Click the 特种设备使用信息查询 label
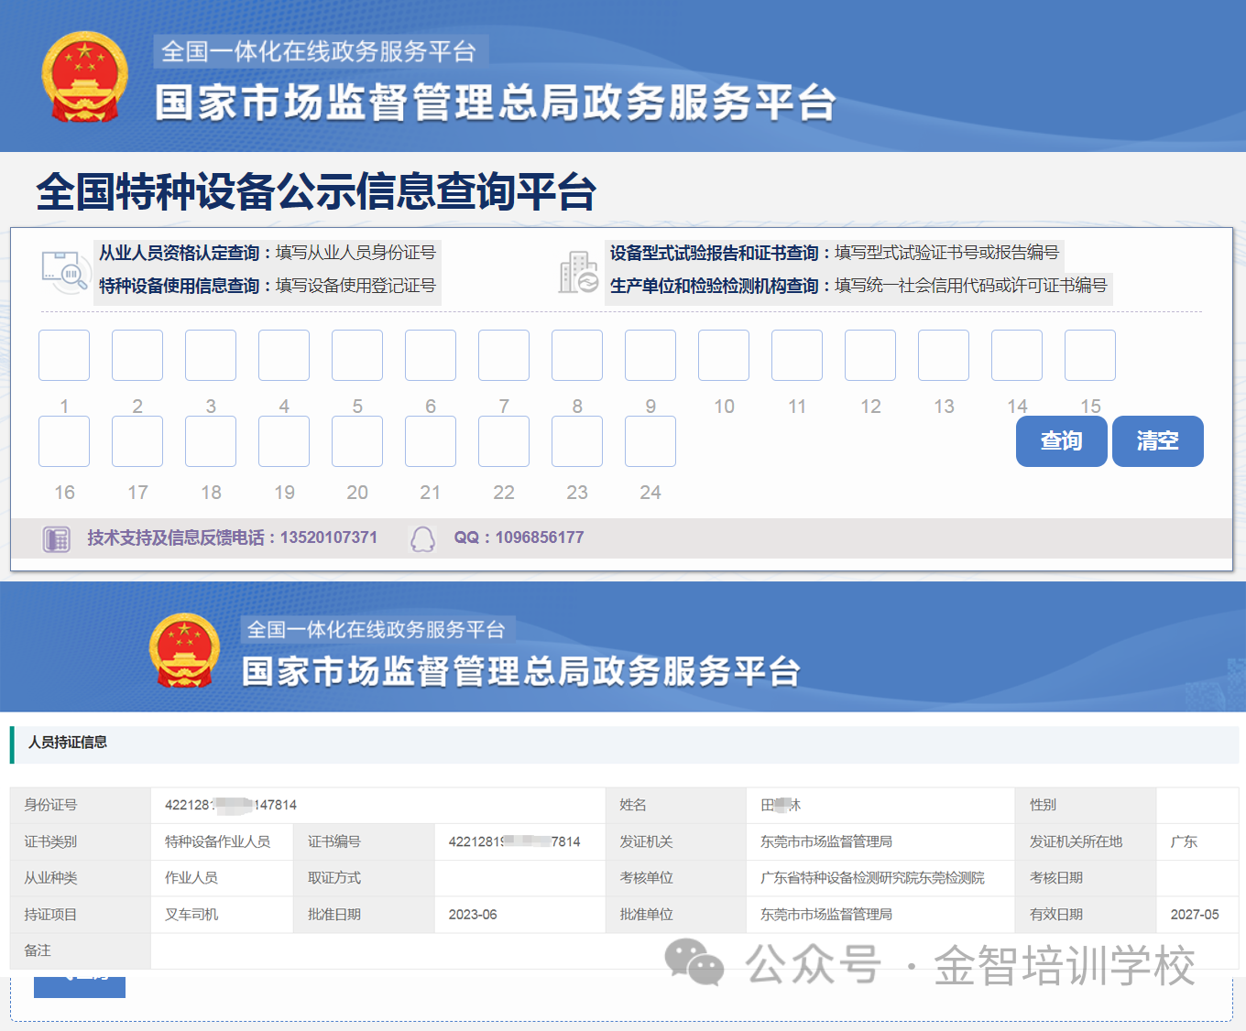The height and width of the screenshot is (1031, 1246). coord(180,286)
